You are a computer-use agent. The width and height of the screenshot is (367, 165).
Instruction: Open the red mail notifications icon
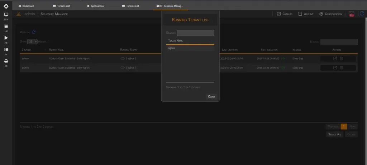click(351, 14)
